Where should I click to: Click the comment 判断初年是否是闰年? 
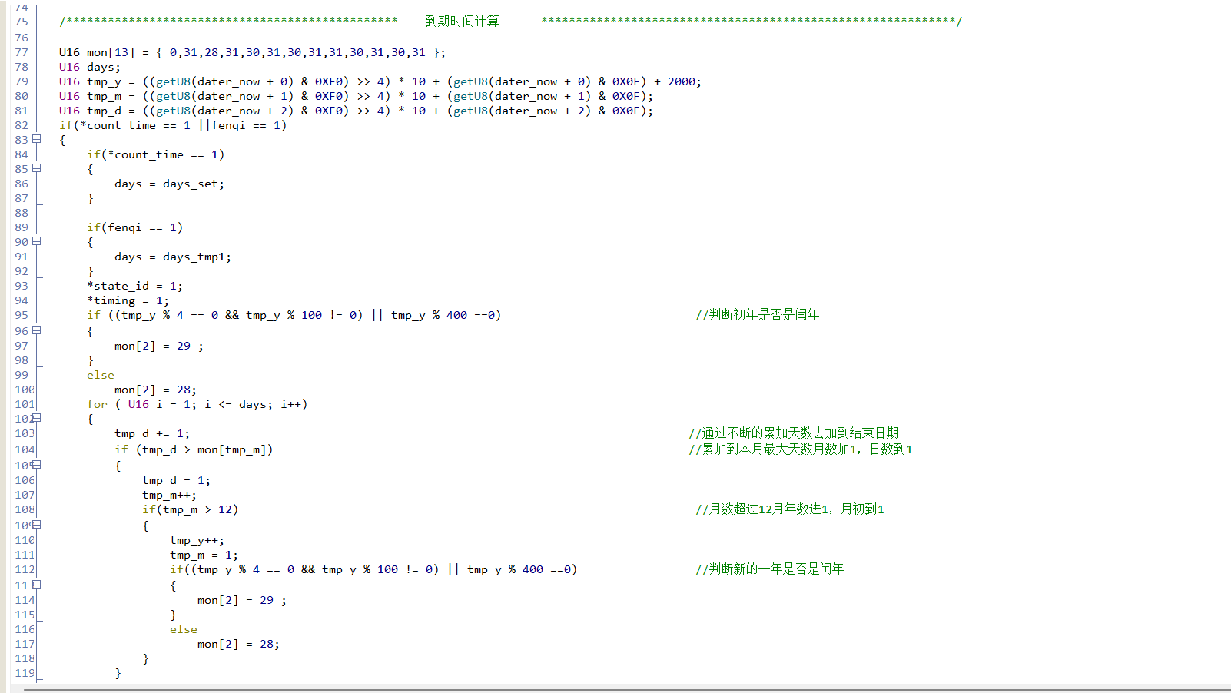point(758,314)
